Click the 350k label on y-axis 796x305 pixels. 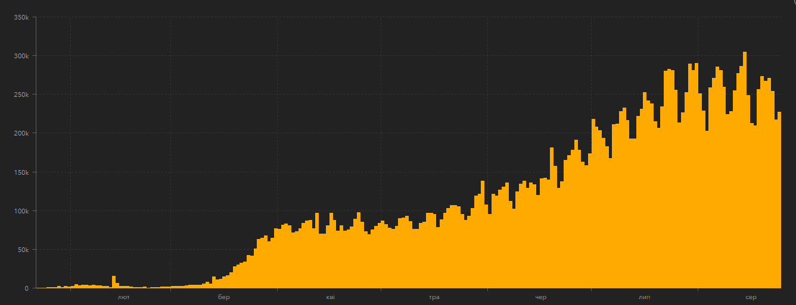point(21,17)
